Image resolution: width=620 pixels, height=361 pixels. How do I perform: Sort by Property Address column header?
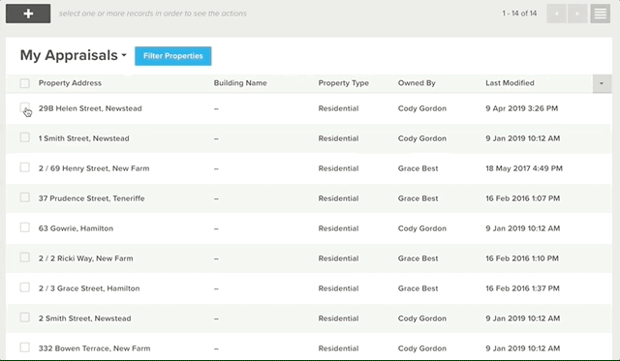tap(70, 83)
